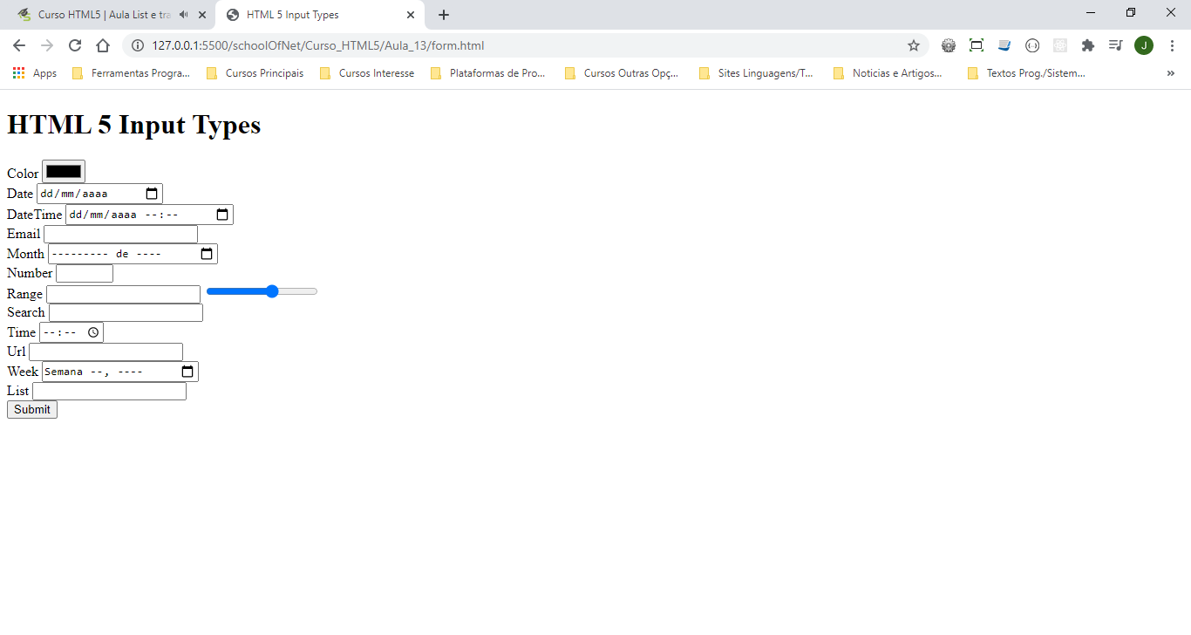Click the blue book extension icon
The height and width of the screenshot is (635, 1191).
[x=1004, y=45]
